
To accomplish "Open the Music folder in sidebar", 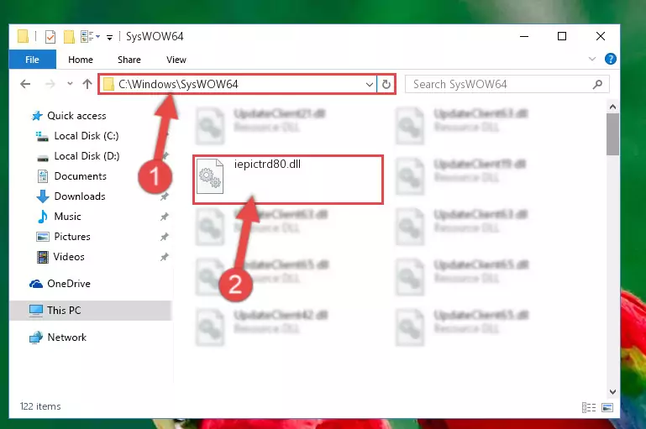I will 67,217.
